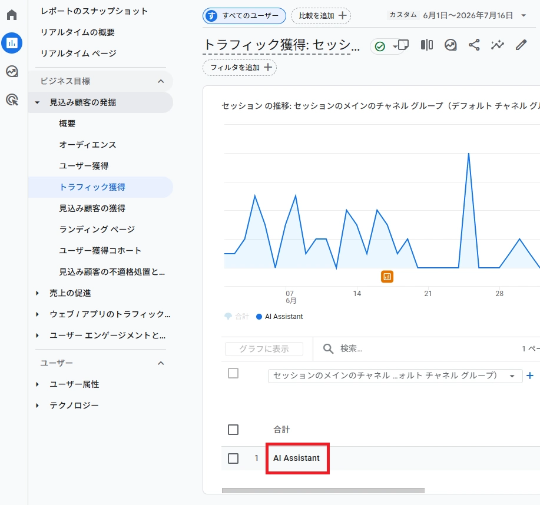
Task: Click フィルタを追加 button
Action: pos(239,68)
